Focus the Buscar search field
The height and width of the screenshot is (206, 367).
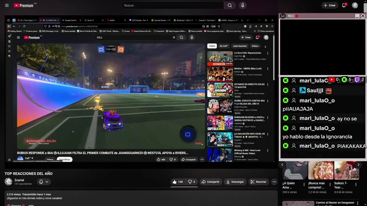pos(173,5)
